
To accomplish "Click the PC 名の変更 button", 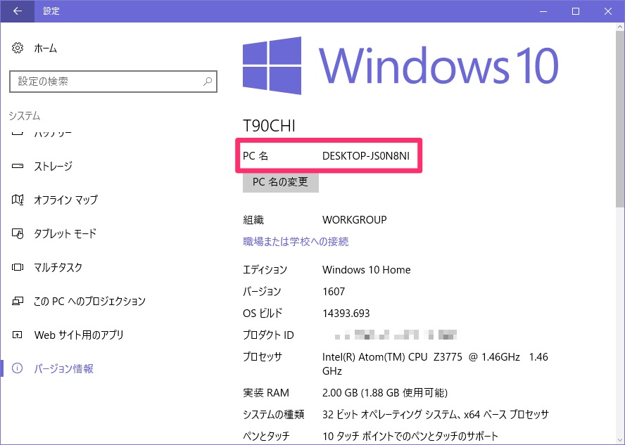I will pos(281,182).
